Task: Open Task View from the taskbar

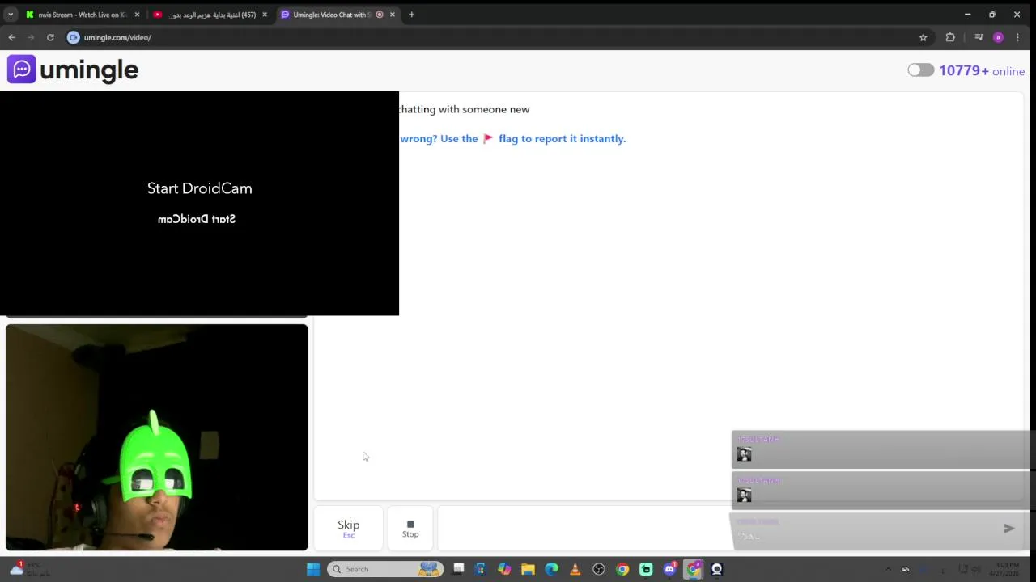Action: [x=458, y=569]
